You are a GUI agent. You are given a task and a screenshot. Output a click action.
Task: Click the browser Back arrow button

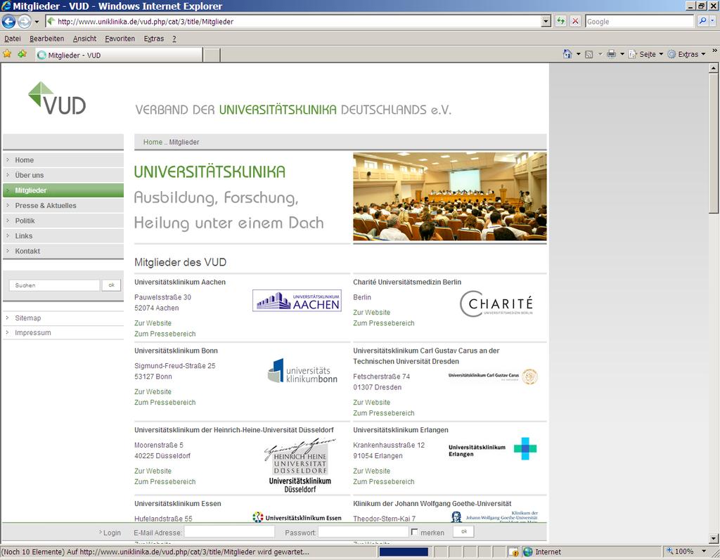(x=8, y=21)
